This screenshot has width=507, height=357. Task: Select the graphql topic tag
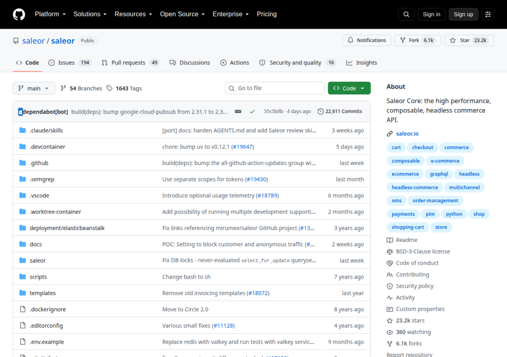(x=439, y=174)
